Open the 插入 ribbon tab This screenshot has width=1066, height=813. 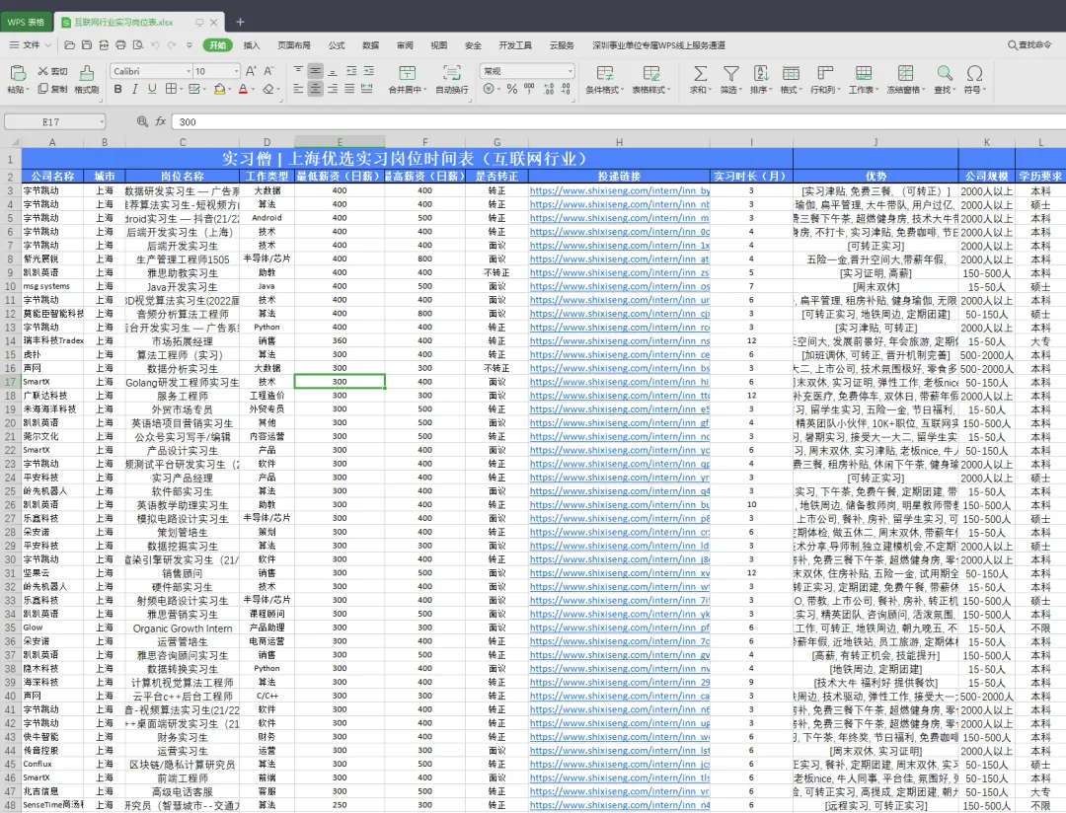coord(252,44)
